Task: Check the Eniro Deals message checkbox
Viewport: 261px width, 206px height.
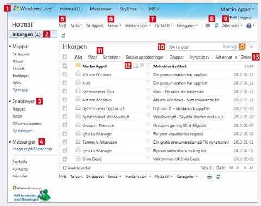Action: point(65,159)
